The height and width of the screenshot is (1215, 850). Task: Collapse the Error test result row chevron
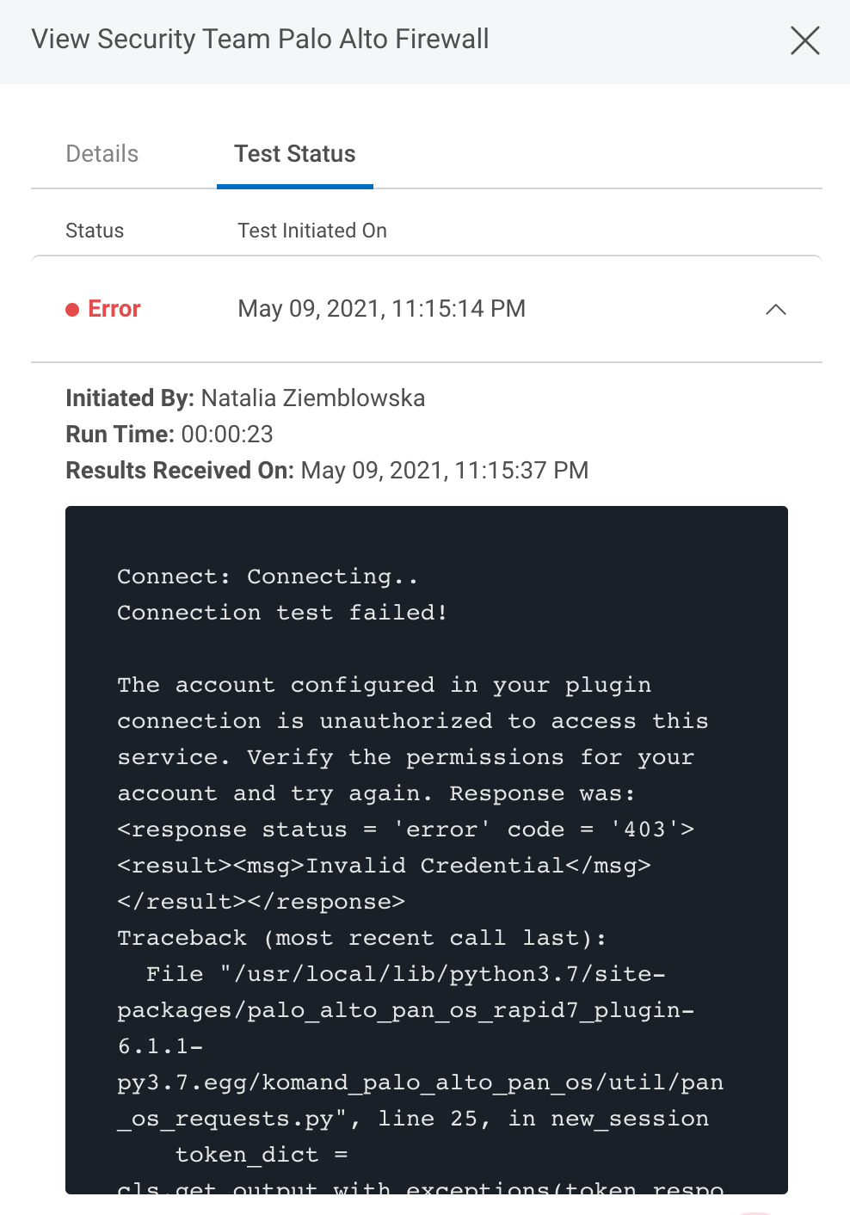pyautogui.click(x=775, y=310)
